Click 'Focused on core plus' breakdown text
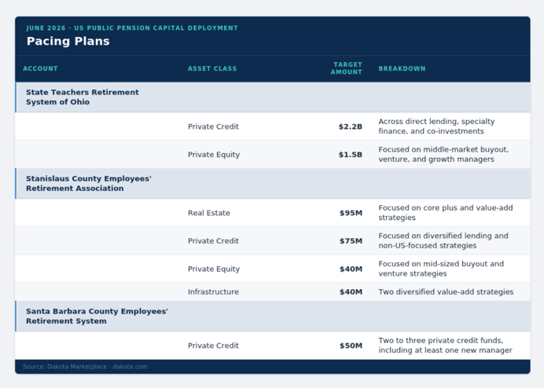Viewport: 544px width, 388px height. pyautogui.click(x=446, y=213)
